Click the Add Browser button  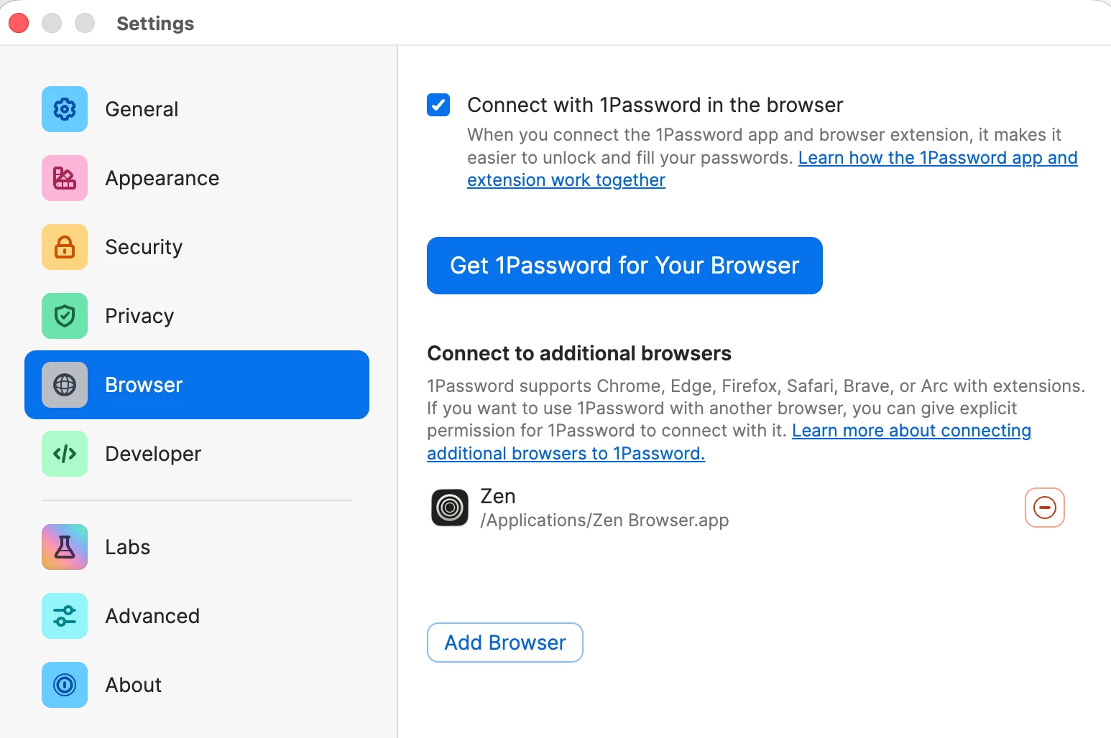coord(505,643)
